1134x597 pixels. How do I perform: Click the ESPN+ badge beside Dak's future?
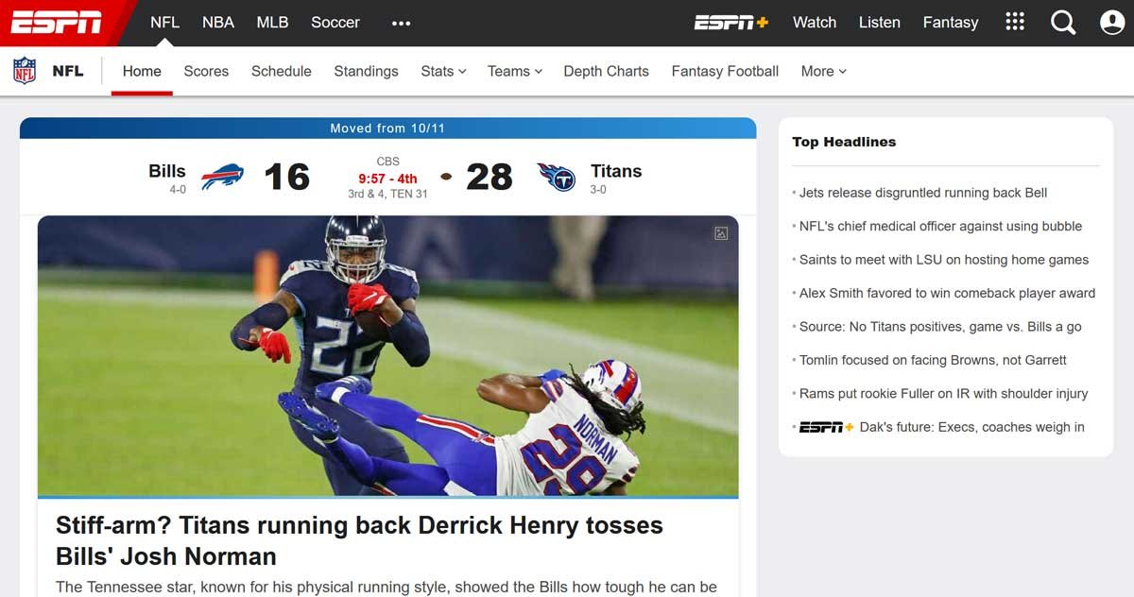click(826, 427)
